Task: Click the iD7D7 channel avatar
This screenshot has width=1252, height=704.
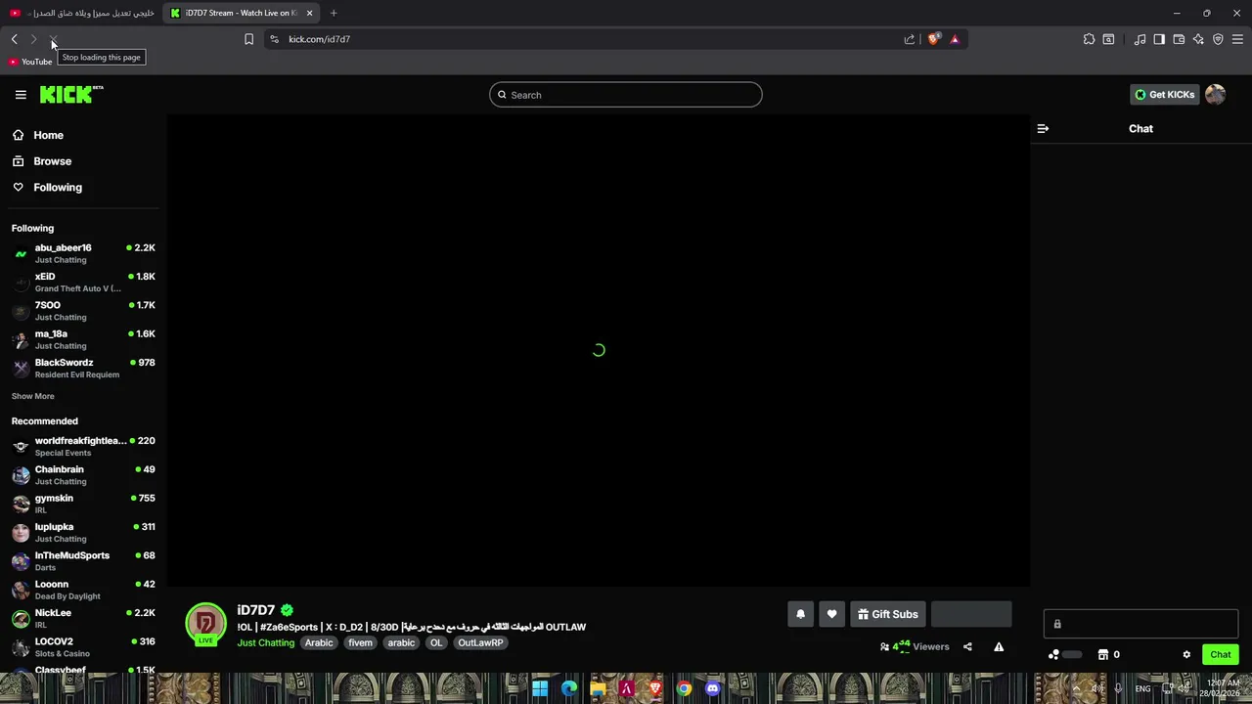Action: [205, 624]
